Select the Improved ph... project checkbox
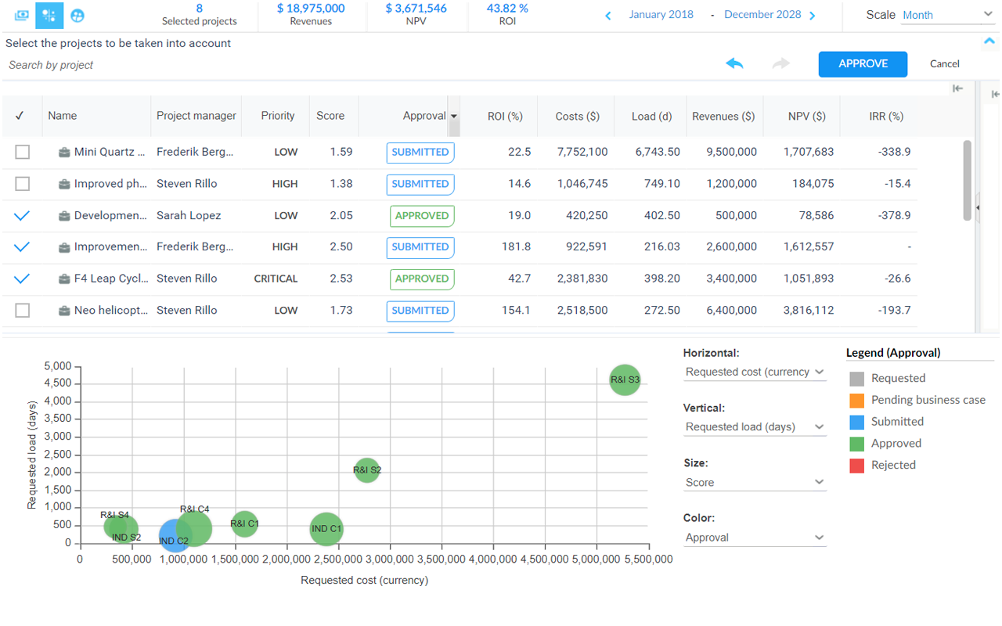Viewport: 1002px width, 626px height. tap(23, 184)
